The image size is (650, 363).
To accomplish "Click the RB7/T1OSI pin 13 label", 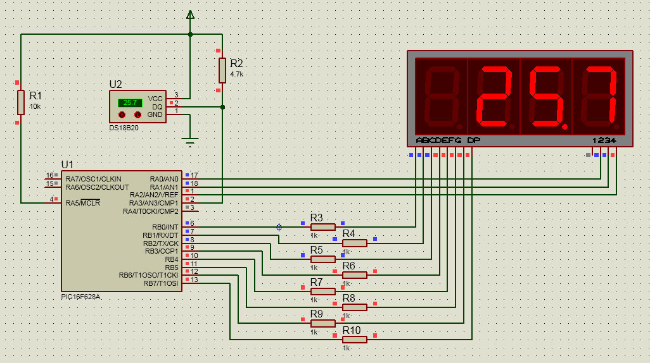I will [x=162, y=283].
